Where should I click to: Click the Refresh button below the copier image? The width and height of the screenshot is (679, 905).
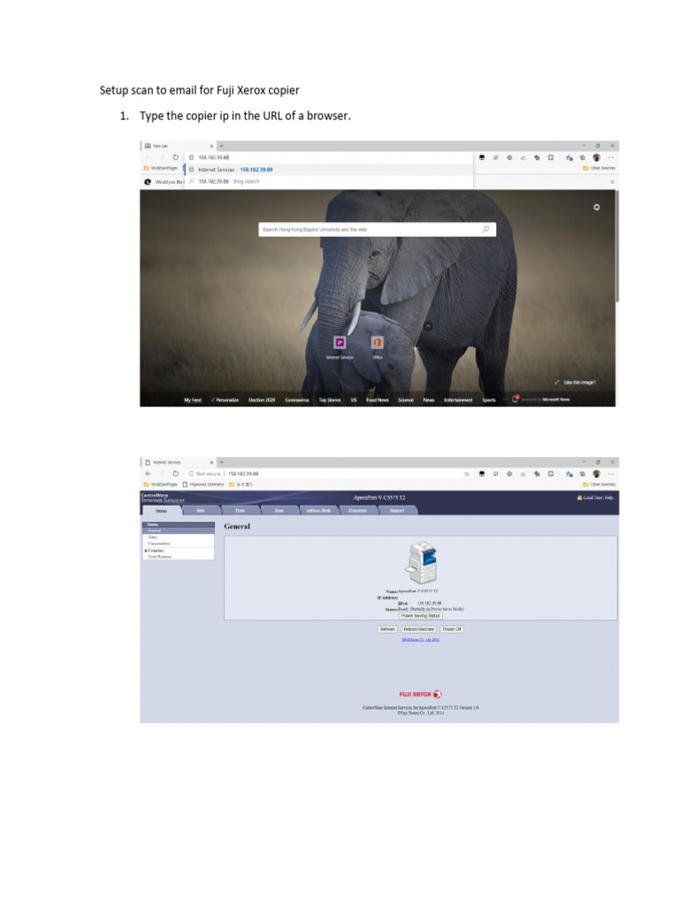tap(387, 629)
